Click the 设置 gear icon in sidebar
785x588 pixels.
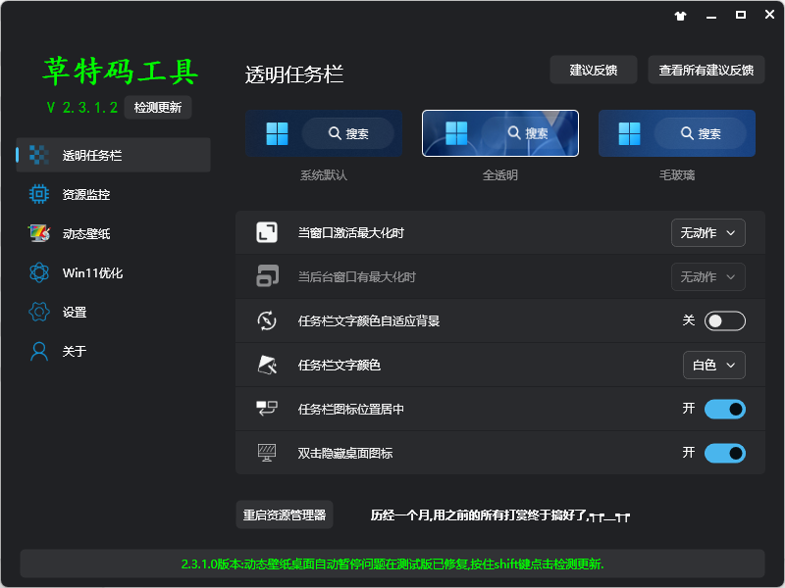(39, 313)
